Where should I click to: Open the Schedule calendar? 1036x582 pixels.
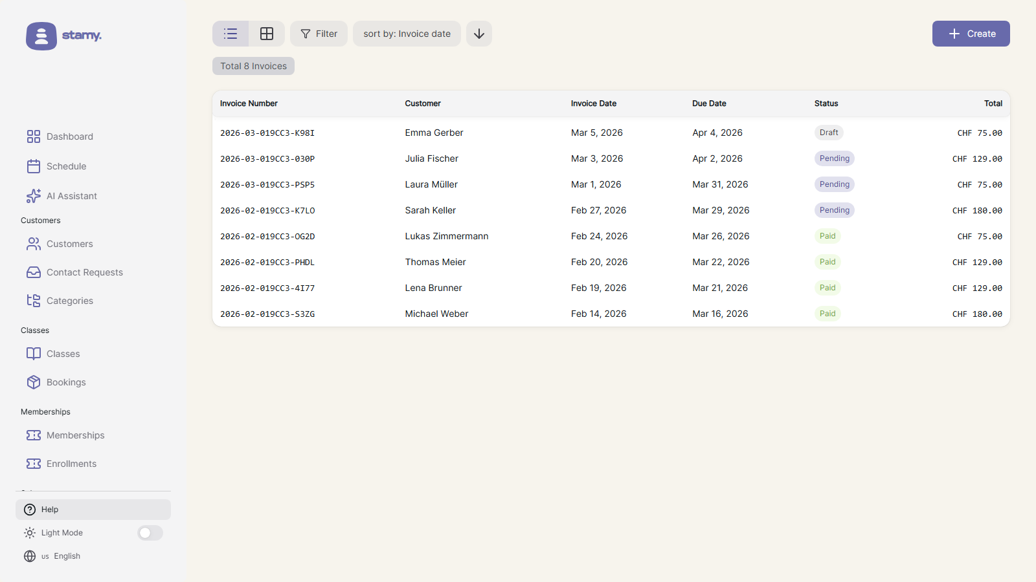(x=66, y=166)
